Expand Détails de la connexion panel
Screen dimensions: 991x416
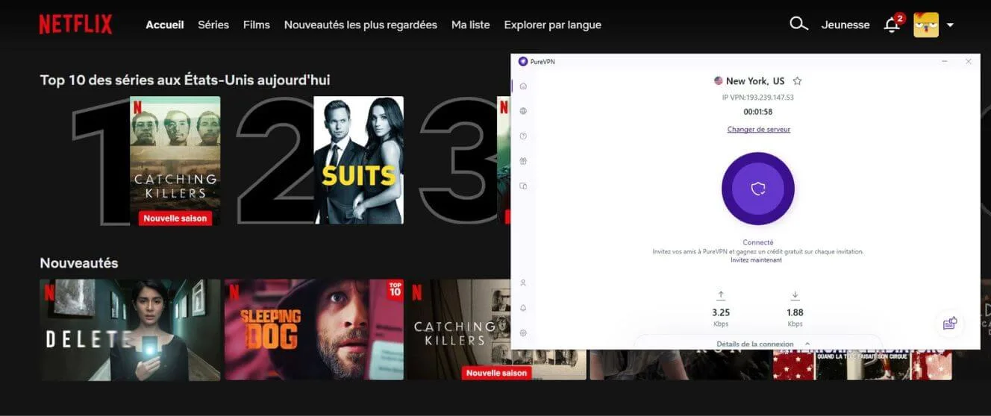pyautogui.click(x=763, y=344)
